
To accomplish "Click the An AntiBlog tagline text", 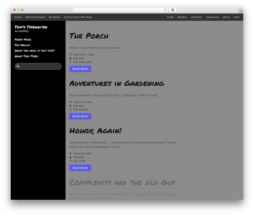I will (21, 31).
